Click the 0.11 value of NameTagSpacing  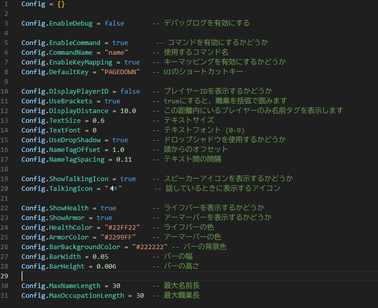click(124, 160)
